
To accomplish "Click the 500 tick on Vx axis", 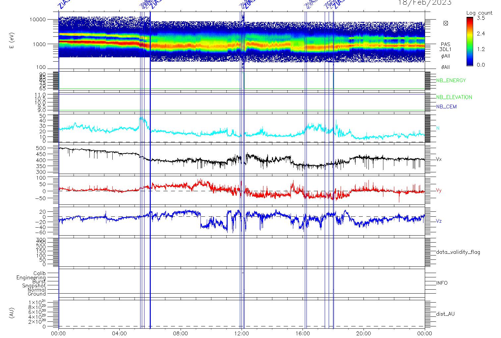I will point(41,148).
